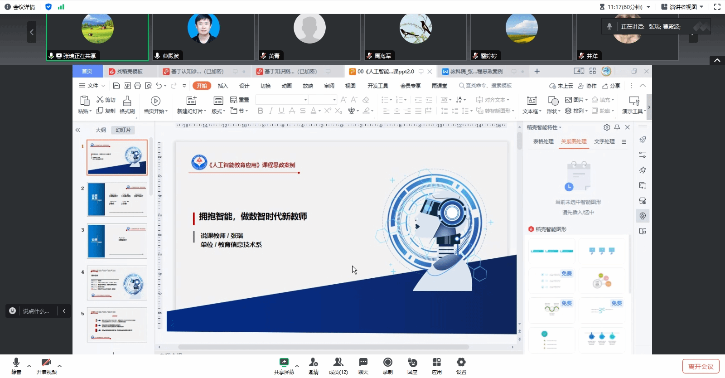Expand audio options arrow beside 静音
The image size is (725, 378).
[29, 366]
